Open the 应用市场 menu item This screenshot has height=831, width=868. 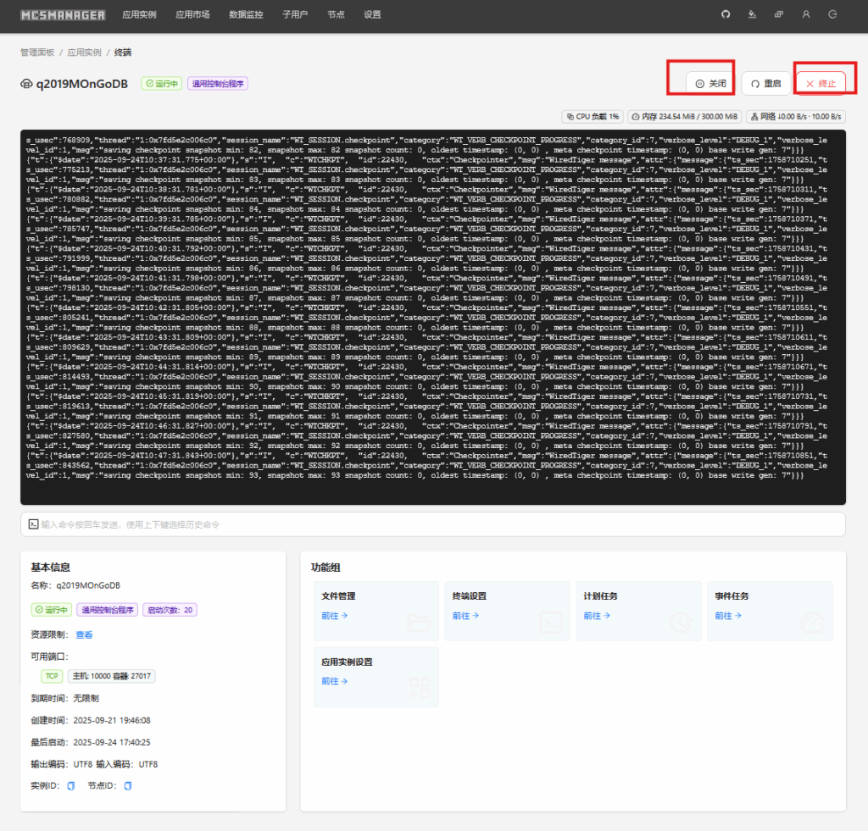[x=192, y=14]
